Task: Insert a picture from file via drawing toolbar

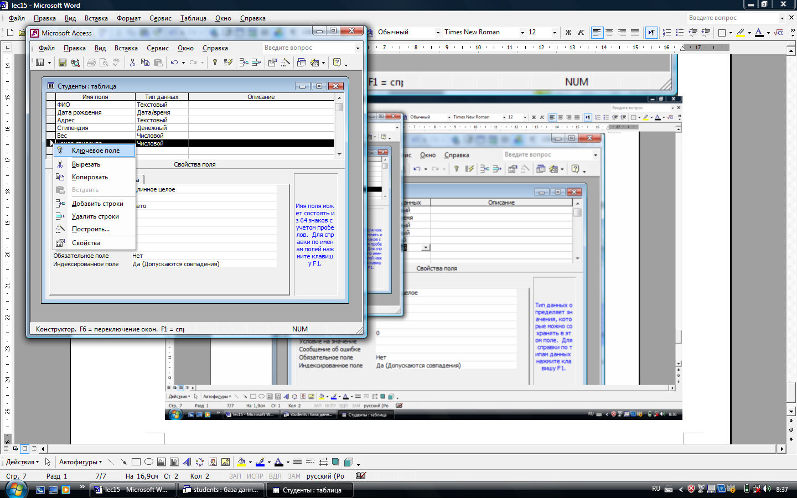Action: 226,462
